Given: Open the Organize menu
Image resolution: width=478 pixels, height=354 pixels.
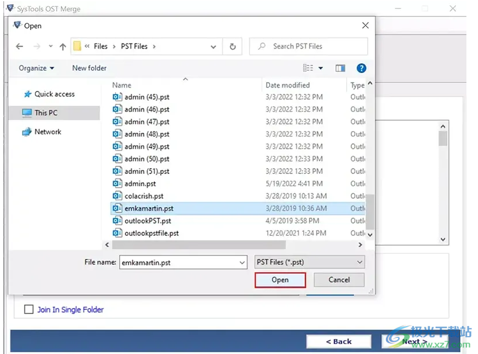Looking at the screenshot, I should [x=36, y=68].
